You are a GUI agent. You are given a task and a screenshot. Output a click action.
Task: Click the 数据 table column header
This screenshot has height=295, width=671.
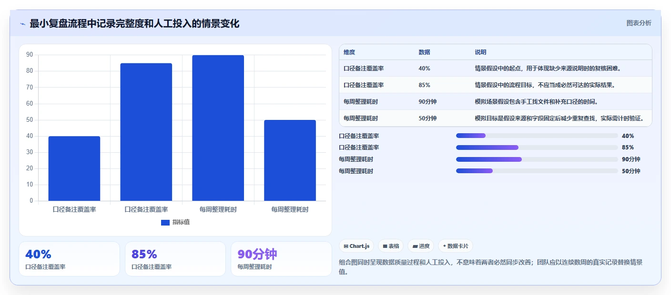coord(424,52)
